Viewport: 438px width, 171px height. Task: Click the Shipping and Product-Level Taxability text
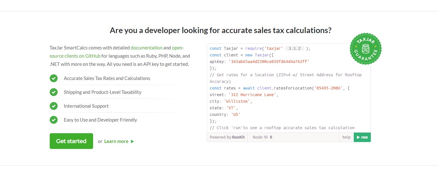[x=103, y=92]
